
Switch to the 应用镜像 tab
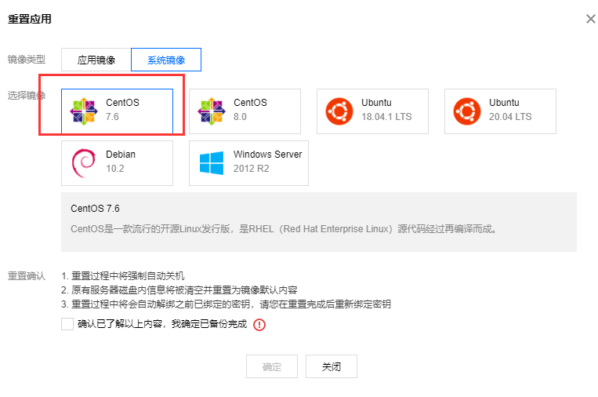tap(96, 60)
